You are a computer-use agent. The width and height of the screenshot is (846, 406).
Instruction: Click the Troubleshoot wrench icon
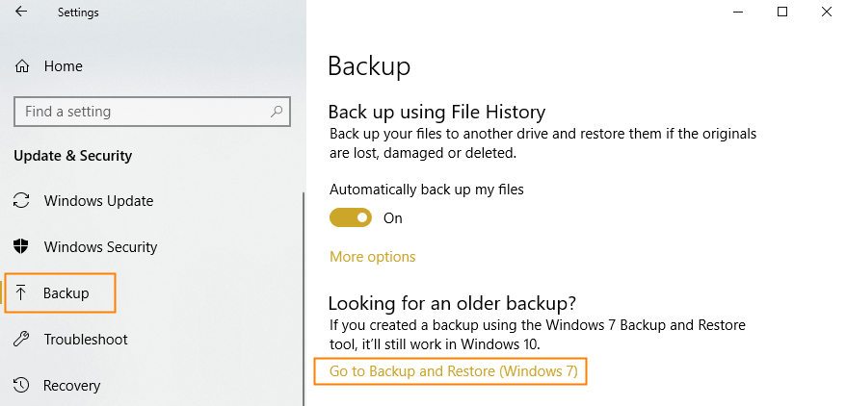(21, 340)
